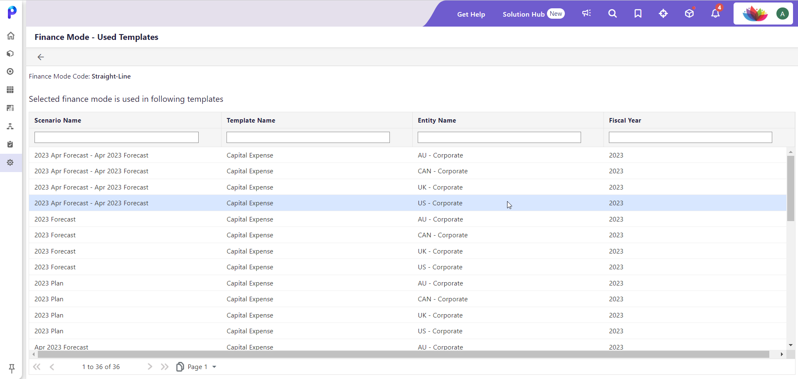Click the circular target icon in sidebar
Viewport: 798px width, 379px height.
click(x=10, y=71)
